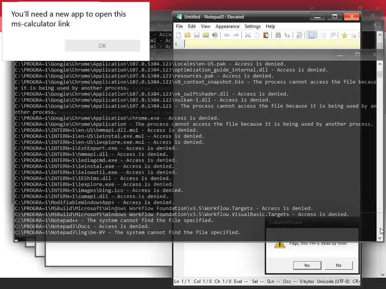
Task: Click console scrollbar down arrow
Action: (x=380, y=238)
